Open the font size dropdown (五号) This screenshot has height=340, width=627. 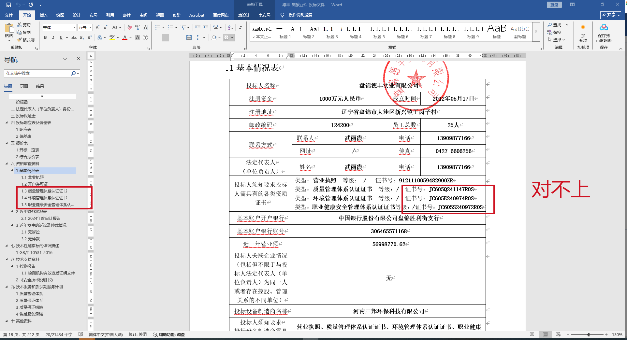[91, 28]
